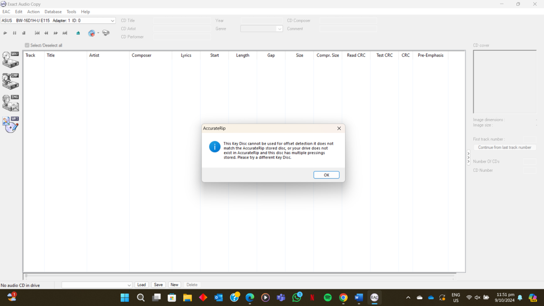Click the horizontal scrollbar under track list
The image size is (544, 306).
pos(239,276)
